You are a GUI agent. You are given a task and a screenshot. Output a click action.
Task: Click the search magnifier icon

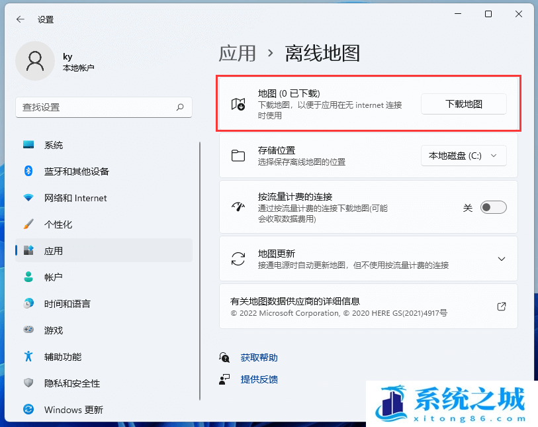pyautogui.click(x=180, y=107)
